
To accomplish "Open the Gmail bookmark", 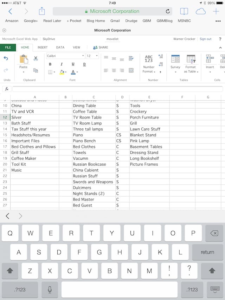I will point(115,21).
